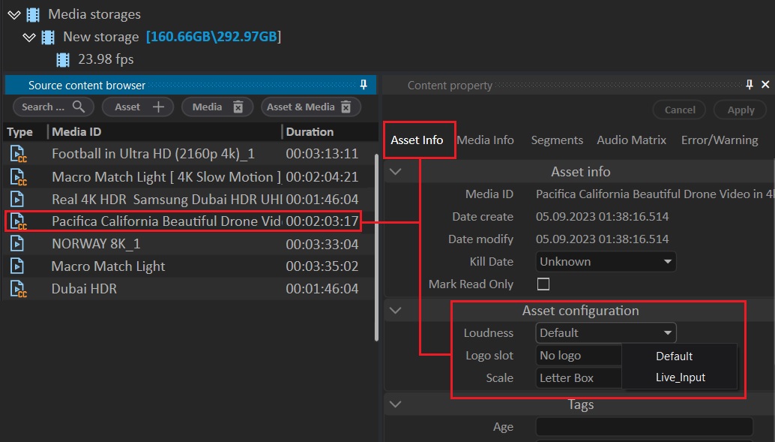Viewport: 775px width, 442px height.
Task: Select Real 4K HDR Samsung Dubai row
Action: [x=189, y=199]
